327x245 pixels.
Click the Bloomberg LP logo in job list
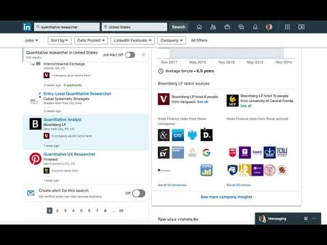point(35,124)
